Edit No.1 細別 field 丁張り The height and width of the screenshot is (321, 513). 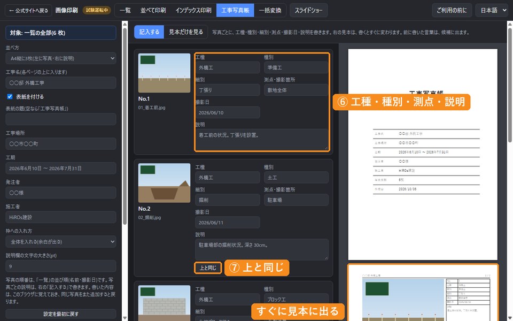coord(228,90)
